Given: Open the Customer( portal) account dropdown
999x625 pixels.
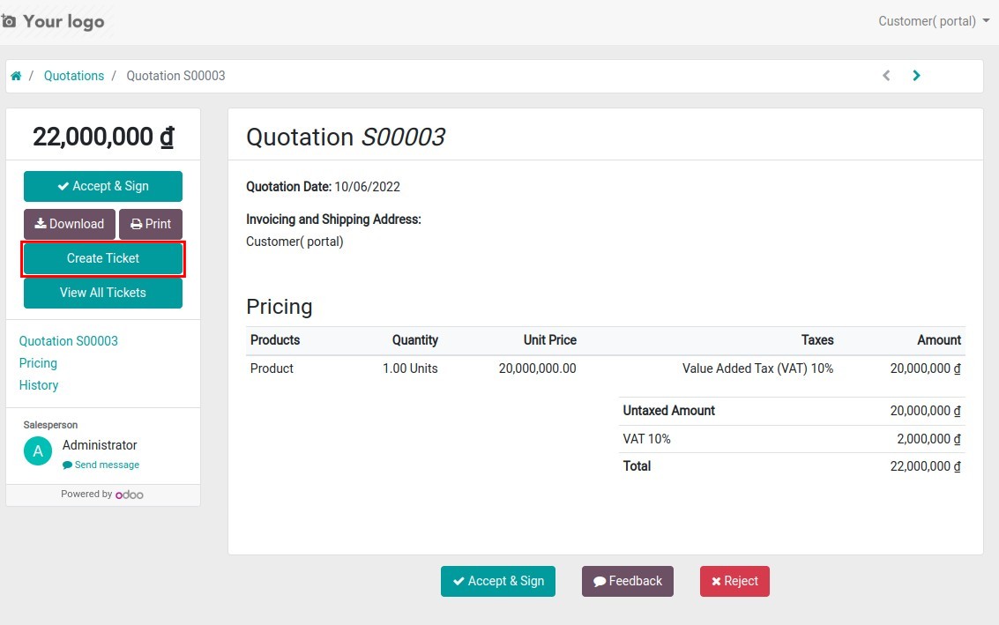Looking at the screenshot, I should click(933, 20).
